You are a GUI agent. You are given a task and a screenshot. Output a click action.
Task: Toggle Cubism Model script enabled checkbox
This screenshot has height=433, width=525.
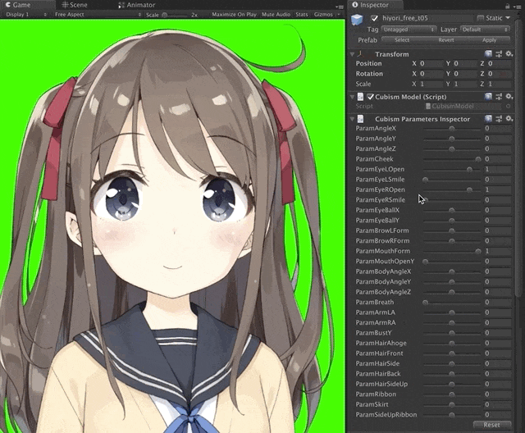[x=370, y=97]
